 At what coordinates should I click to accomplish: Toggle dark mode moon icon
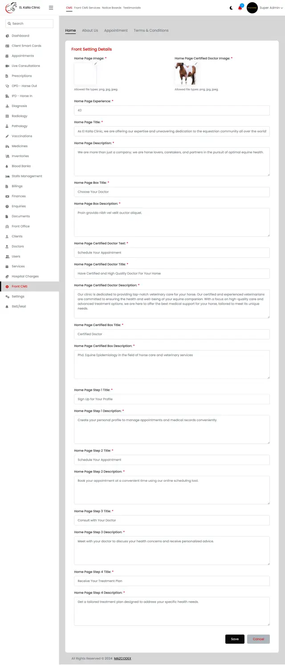(x=231, y=8)
